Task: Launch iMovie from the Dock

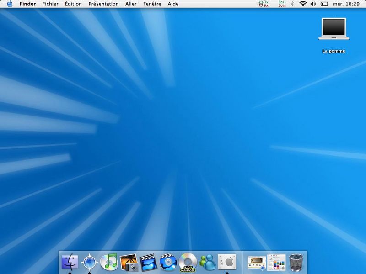Action: coord(148,262)
